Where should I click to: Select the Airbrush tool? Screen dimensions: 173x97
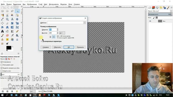pyautogui.click(x=12, y=35)
